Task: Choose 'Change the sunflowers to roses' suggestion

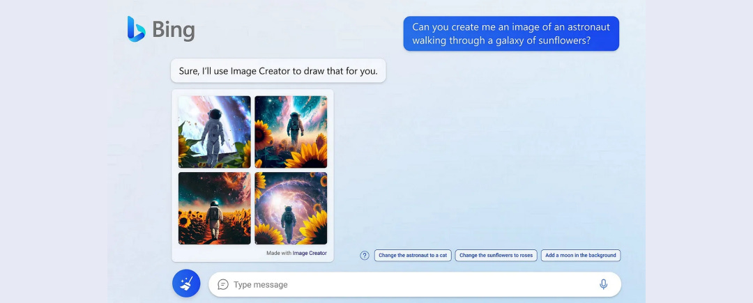Action: pos(496,256)
